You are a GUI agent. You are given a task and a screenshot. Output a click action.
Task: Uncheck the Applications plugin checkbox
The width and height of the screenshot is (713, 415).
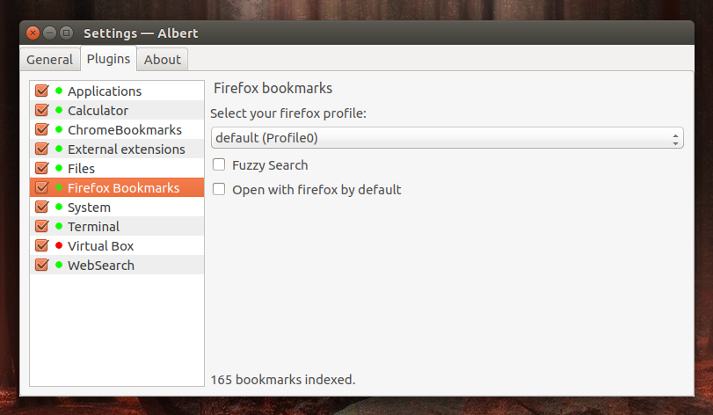42,91
